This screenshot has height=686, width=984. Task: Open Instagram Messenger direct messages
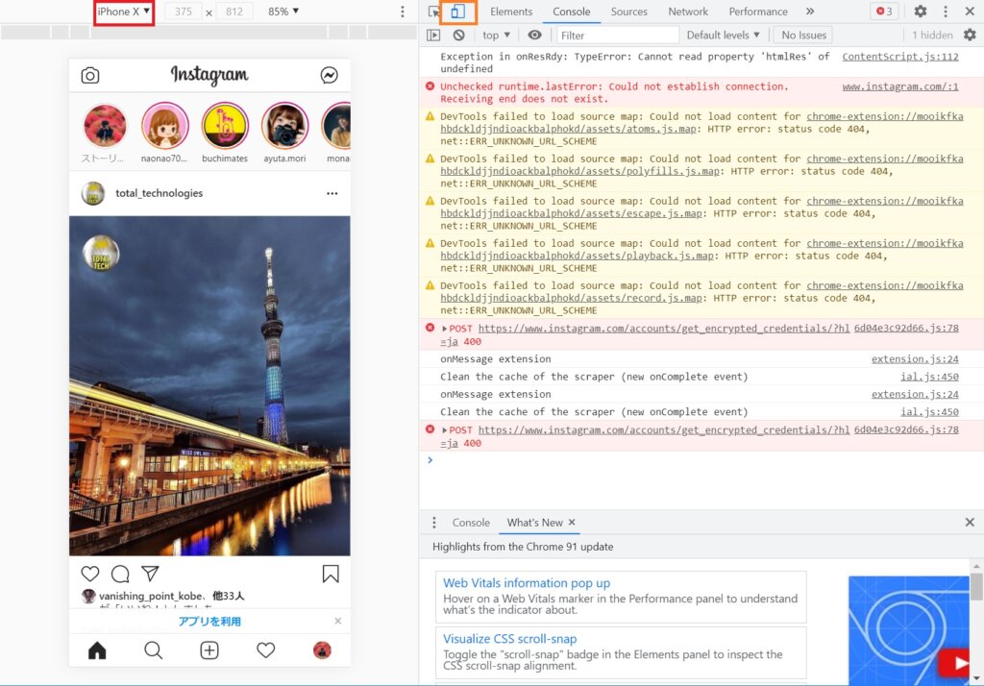329,75
